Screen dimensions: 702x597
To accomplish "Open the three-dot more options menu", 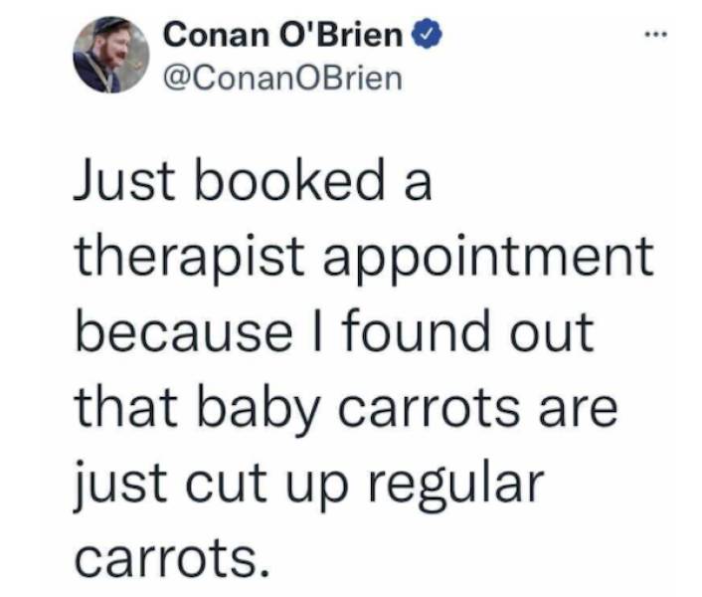I will coord(655,34).
